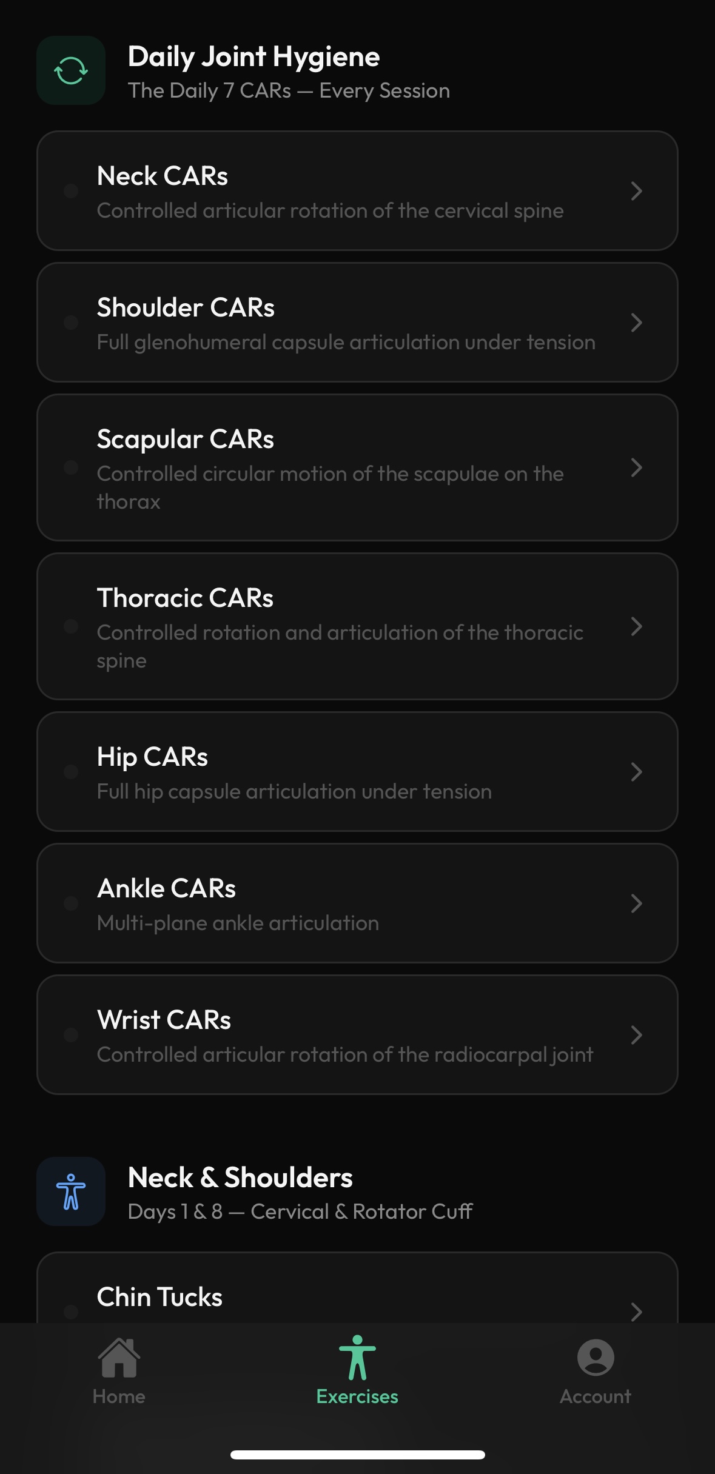Tap the Account profile icon

(x=596, y=1357)
